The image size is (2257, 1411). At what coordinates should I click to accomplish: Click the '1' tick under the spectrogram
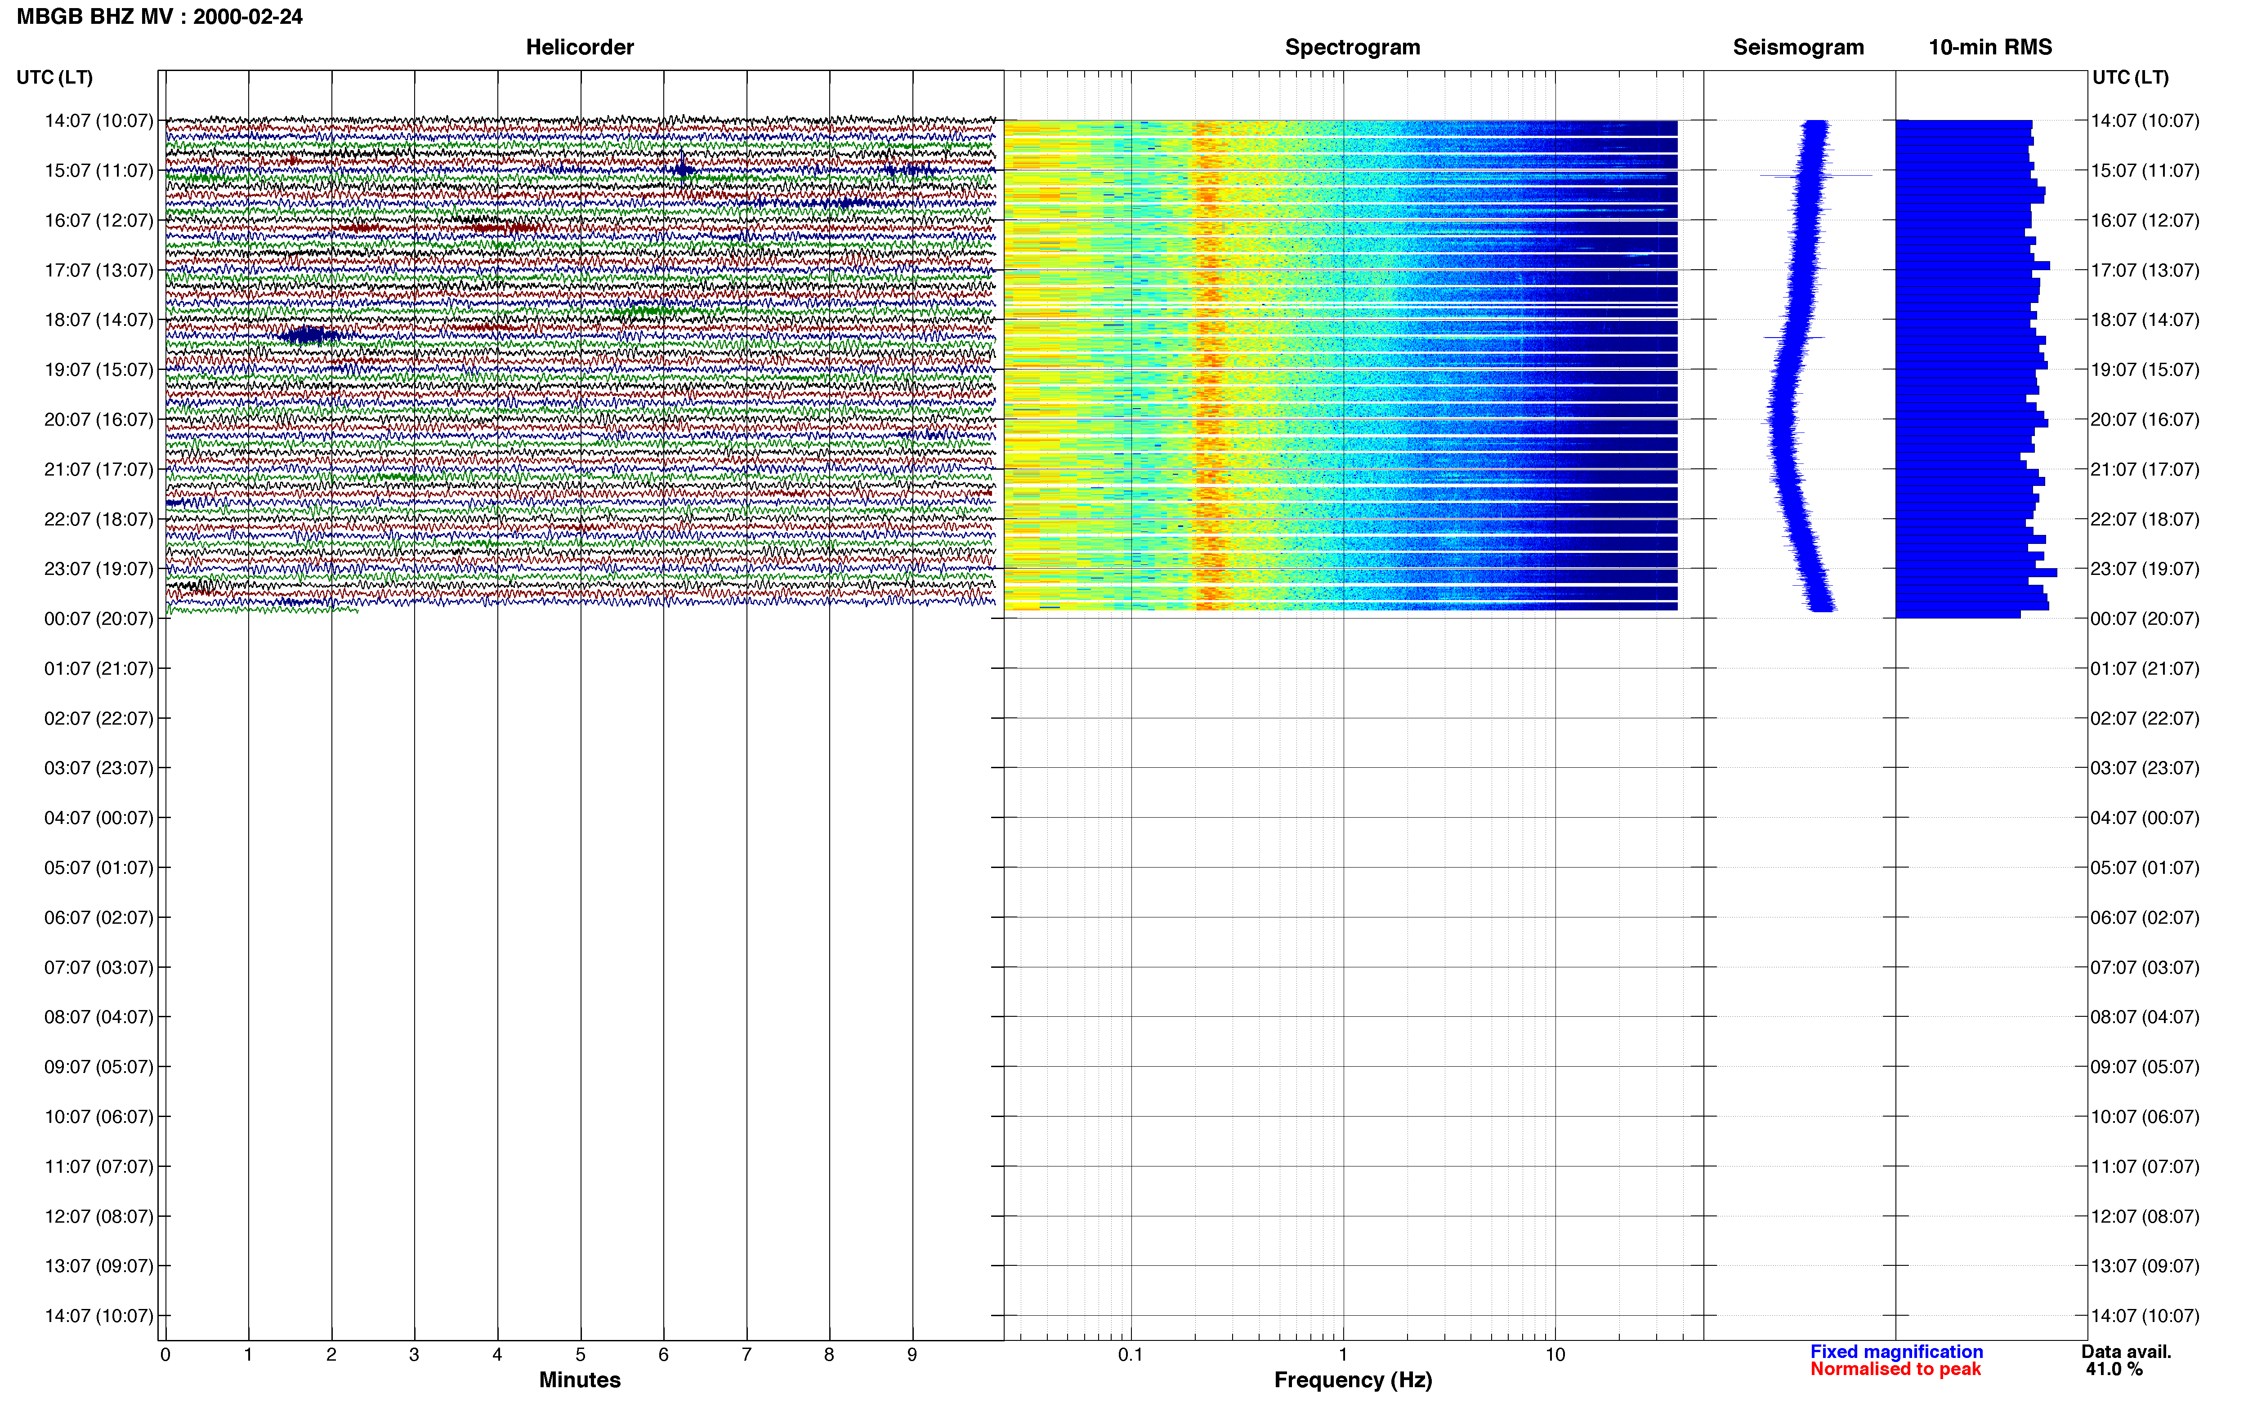click(x=1343, y=1354)
